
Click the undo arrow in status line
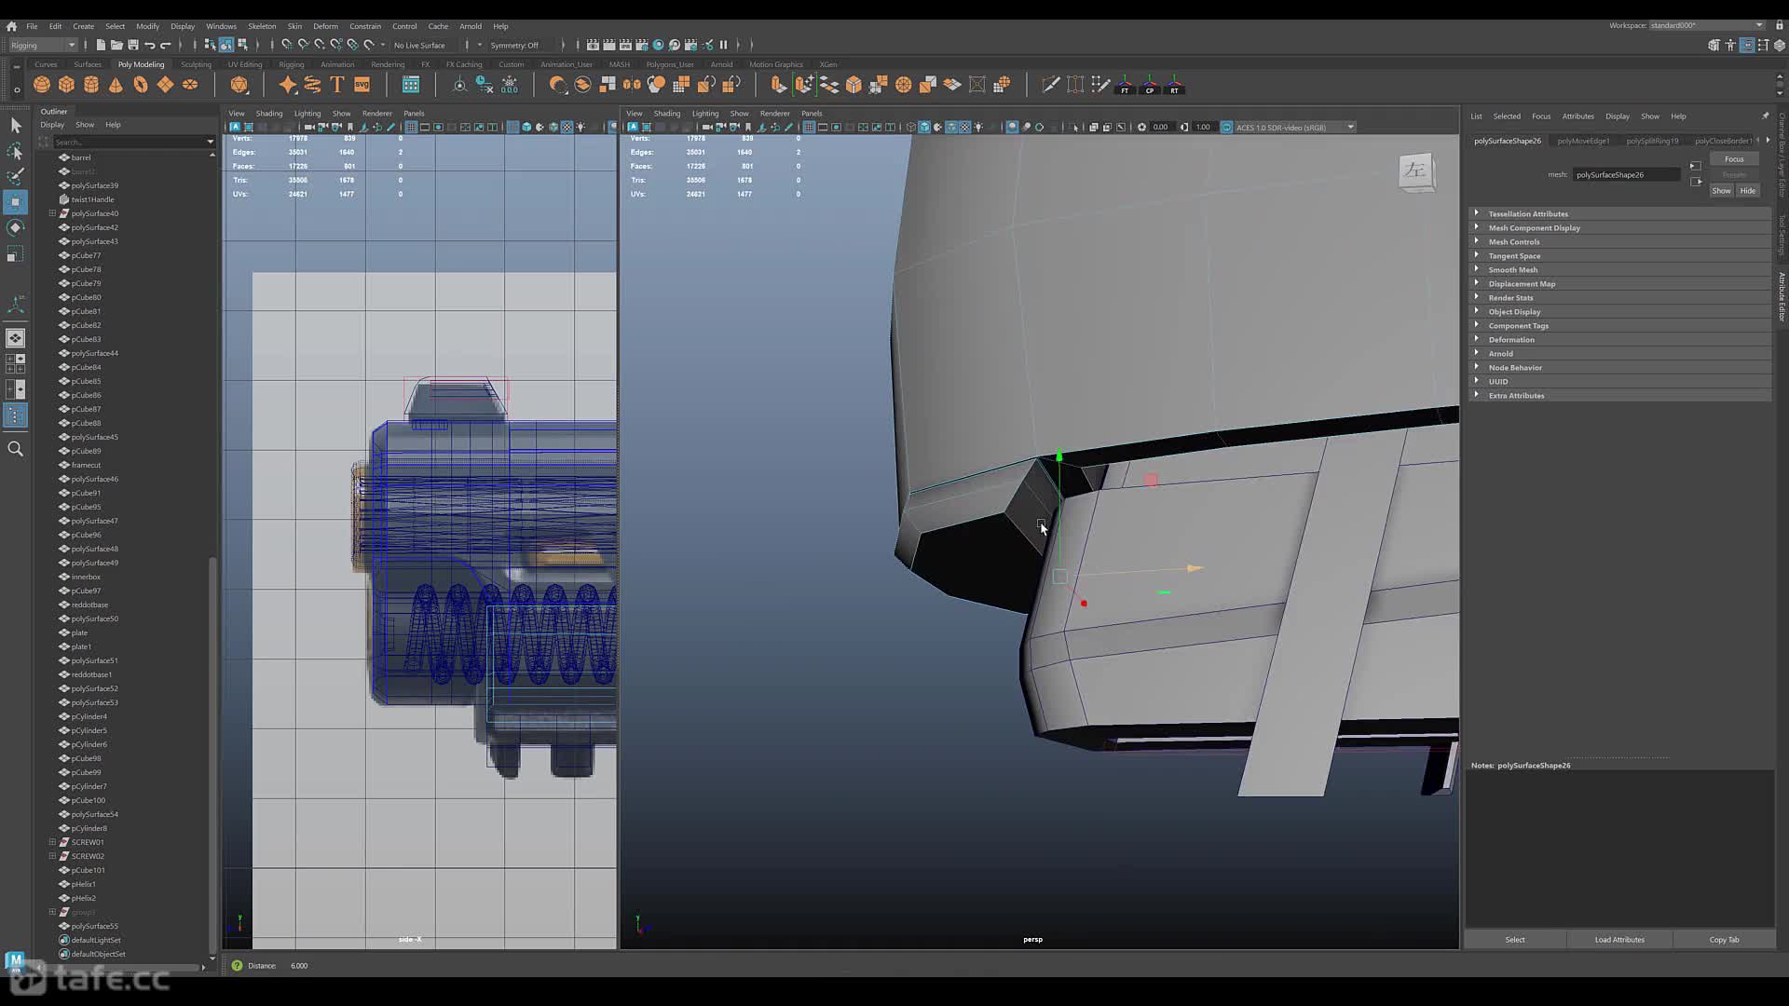(150, 45)
